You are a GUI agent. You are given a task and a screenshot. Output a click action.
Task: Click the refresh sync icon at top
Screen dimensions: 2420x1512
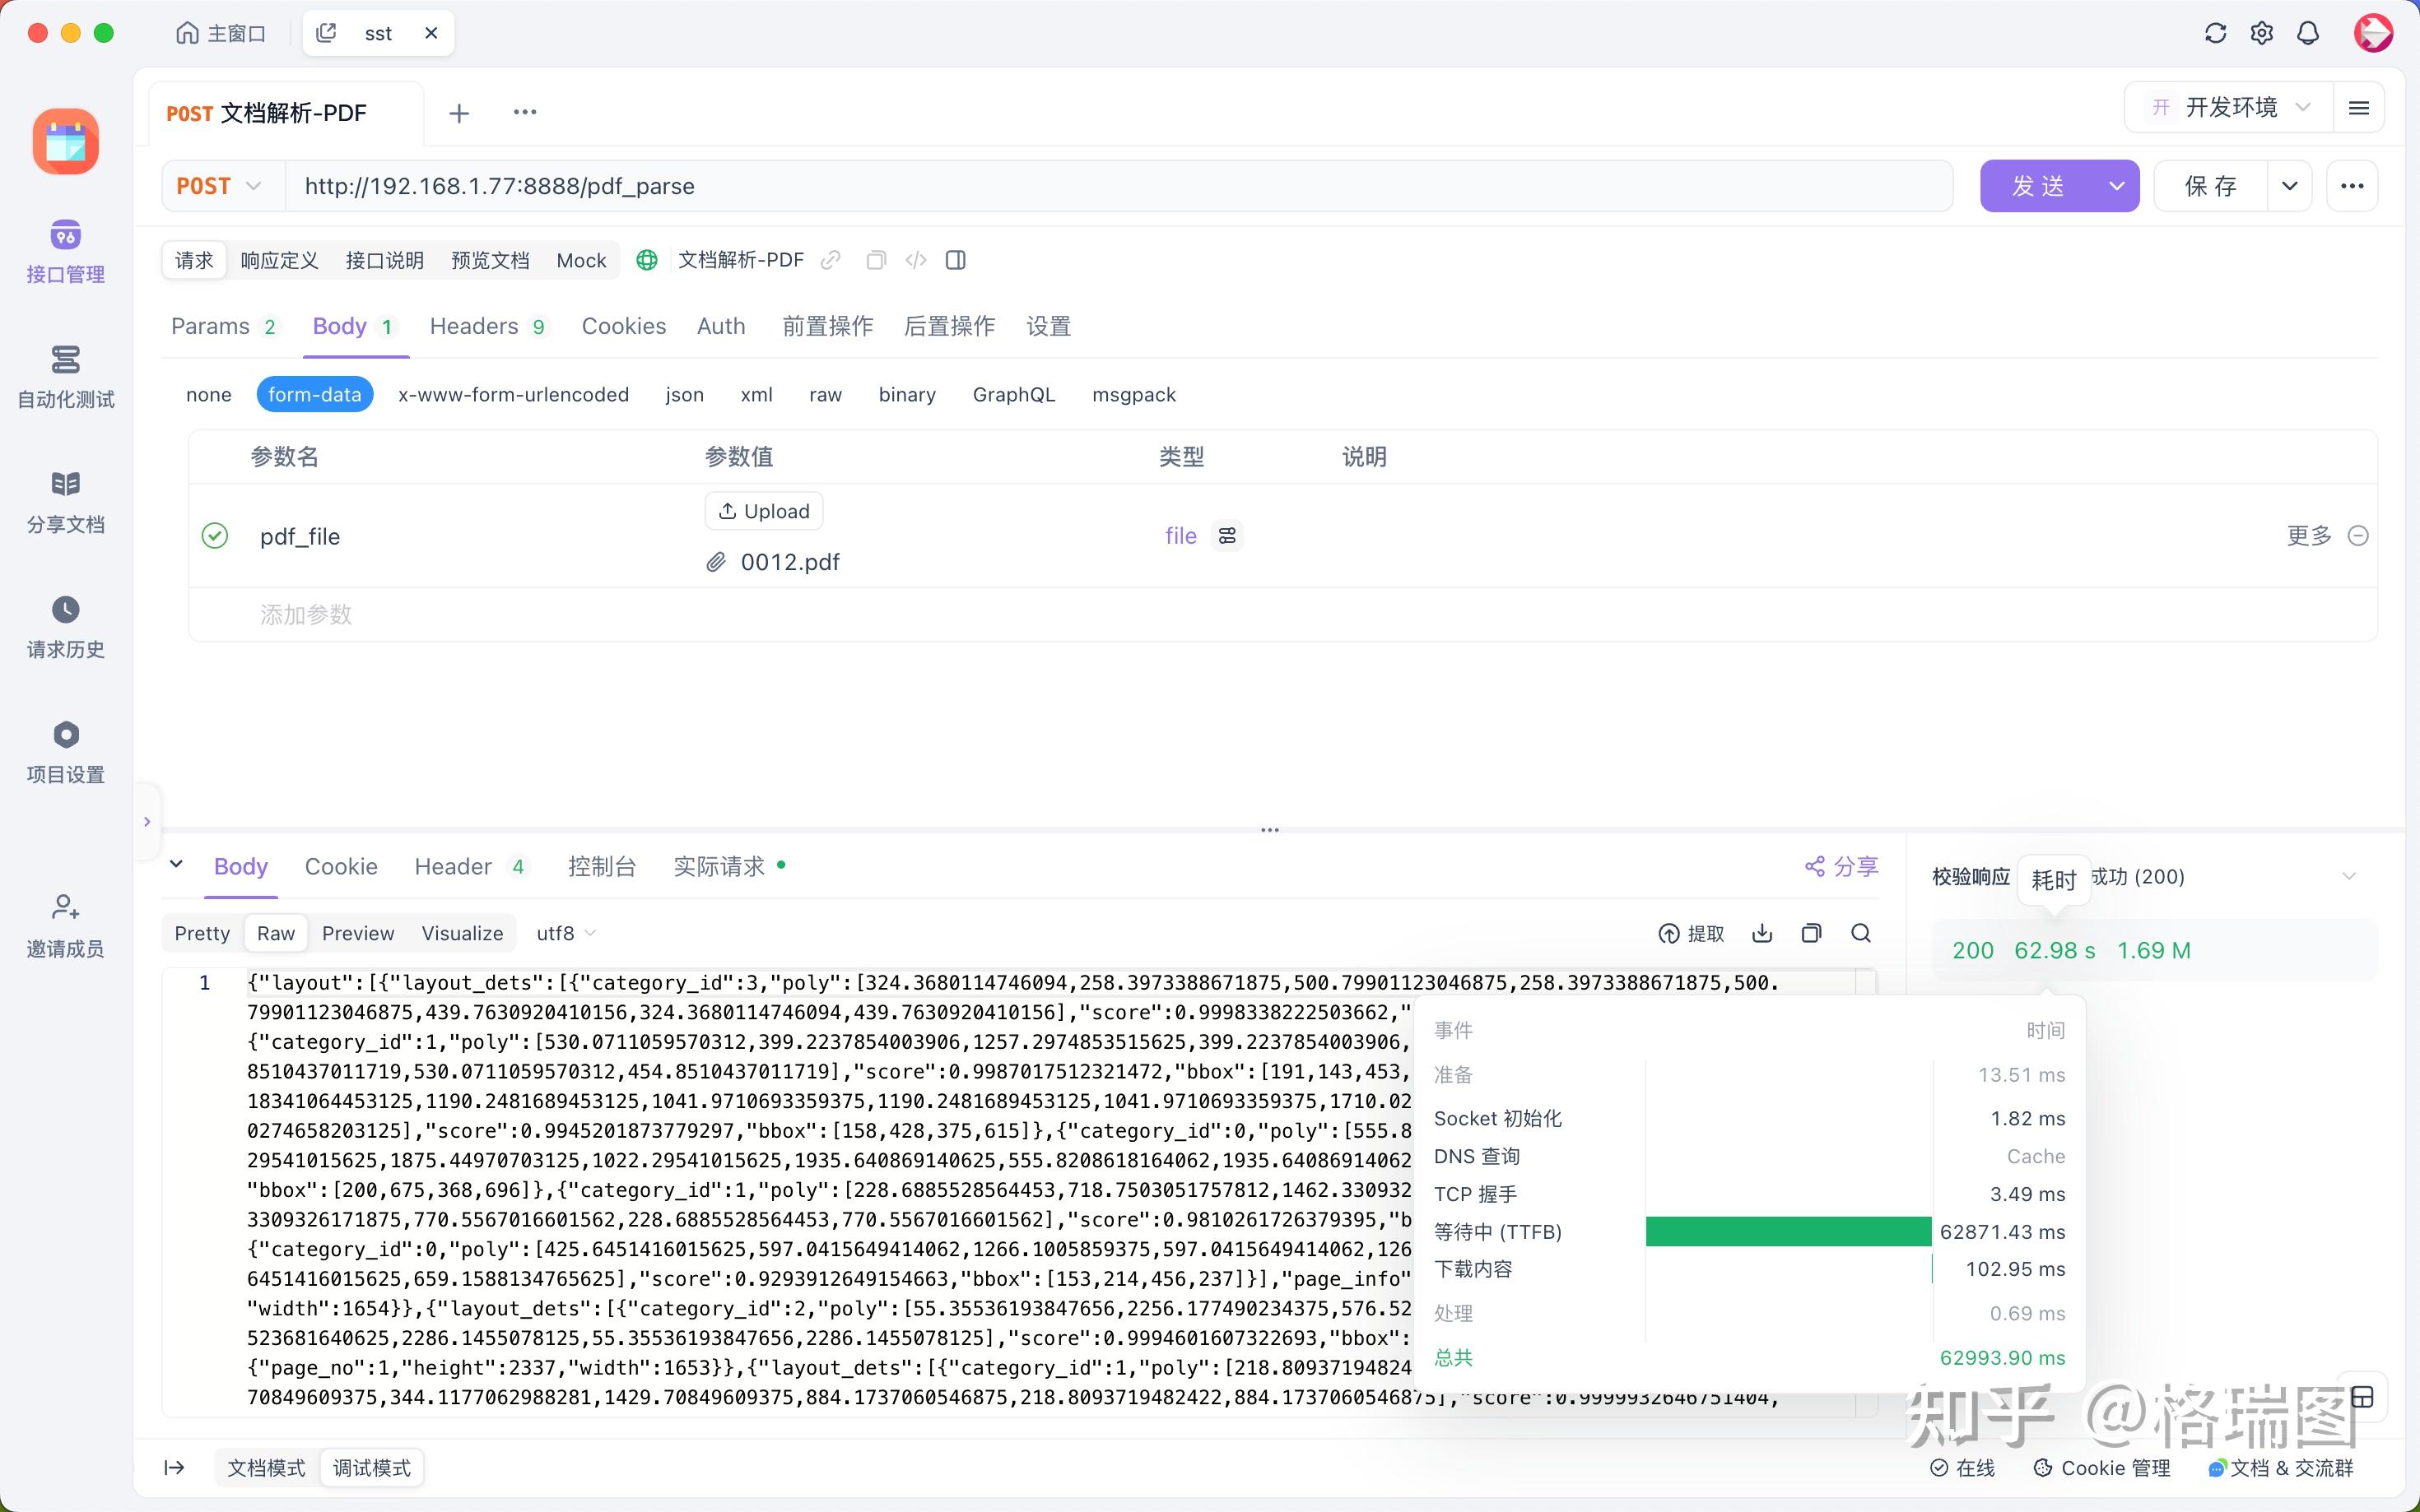2215,33
